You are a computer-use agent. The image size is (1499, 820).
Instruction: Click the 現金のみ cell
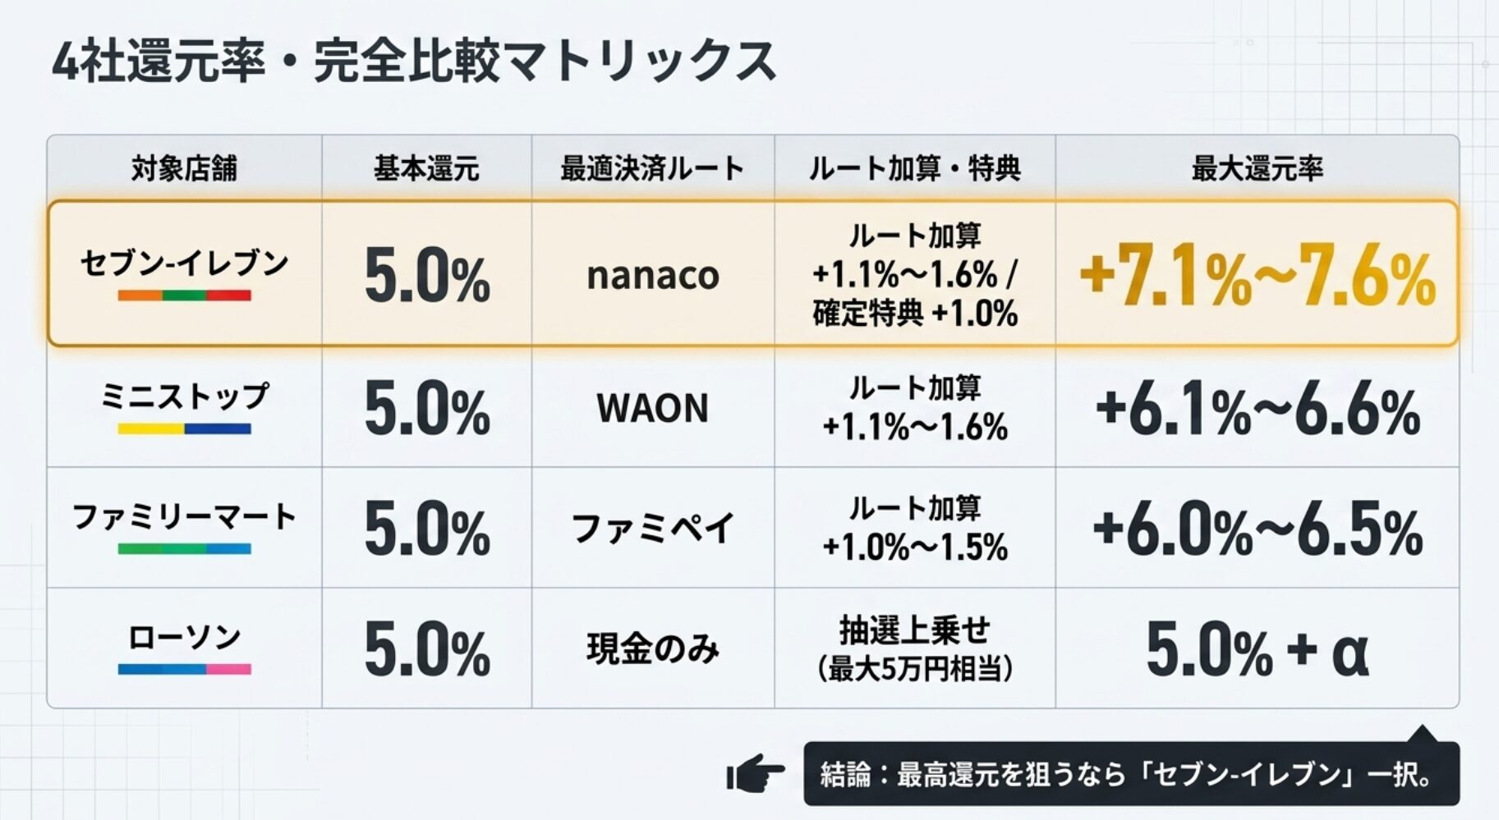[x=652, y=648]
